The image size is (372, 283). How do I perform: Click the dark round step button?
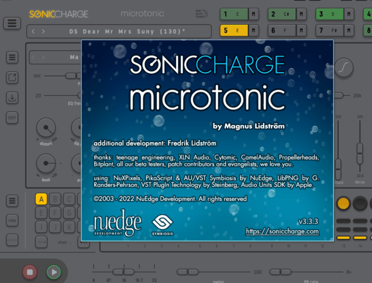coord(360,203)
